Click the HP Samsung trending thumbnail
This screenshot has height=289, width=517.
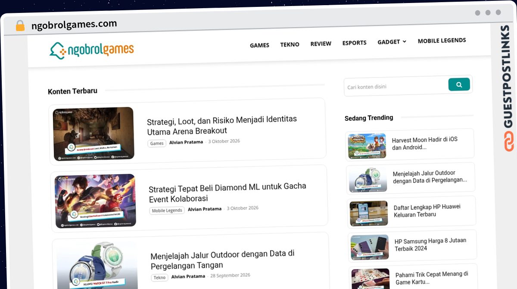point(370,247)
